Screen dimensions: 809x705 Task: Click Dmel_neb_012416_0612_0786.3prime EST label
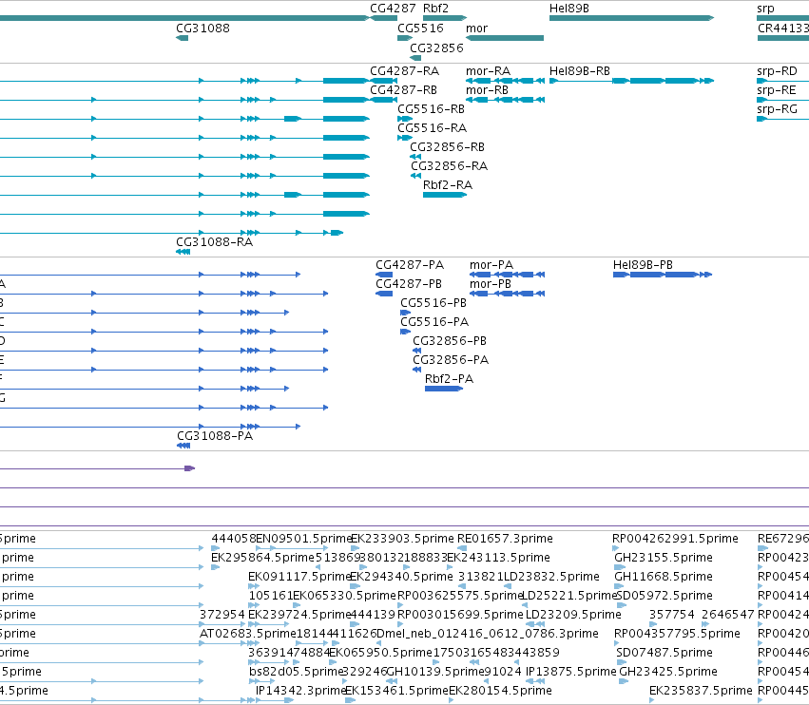488,634
